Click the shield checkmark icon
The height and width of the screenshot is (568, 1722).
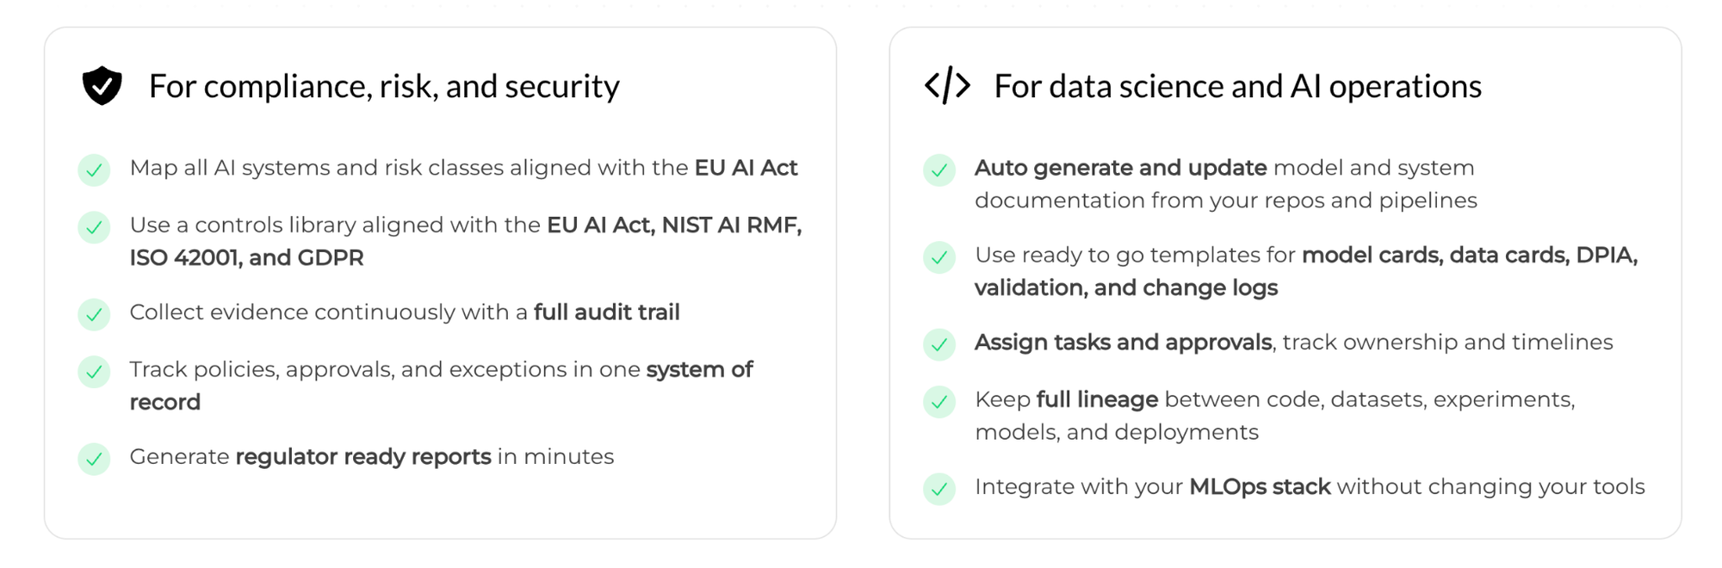pos(102,85)
